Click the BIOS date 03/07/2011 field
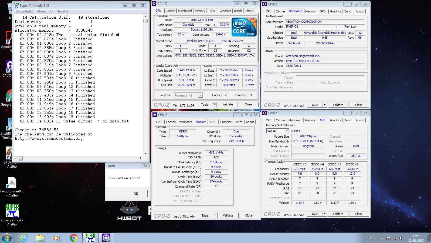Screen dimensions: 431x243 point(325,66)
